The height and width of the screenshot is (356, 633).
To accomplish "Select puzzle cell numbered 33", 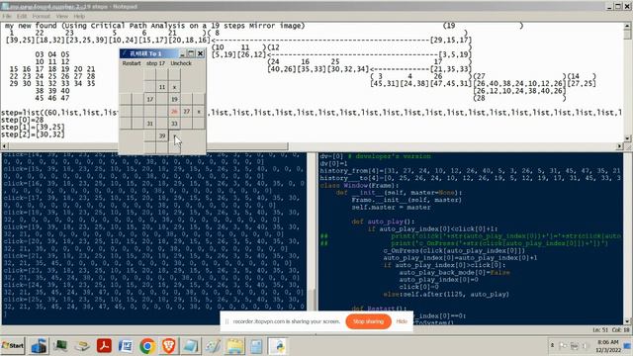I will pyautogui.click(x=174, y=124).
